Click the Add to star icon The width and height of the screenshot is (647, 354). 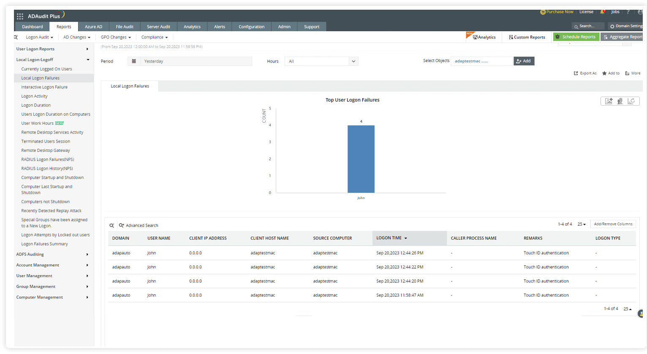(604, 73)
